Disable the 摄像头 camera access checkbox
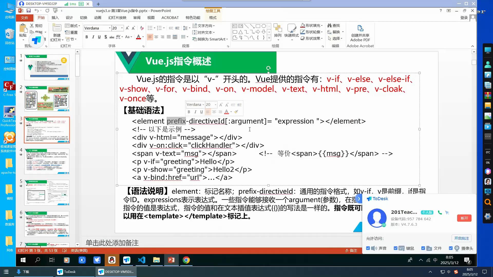Screen dimensions: 493x277 pos(451,248)
